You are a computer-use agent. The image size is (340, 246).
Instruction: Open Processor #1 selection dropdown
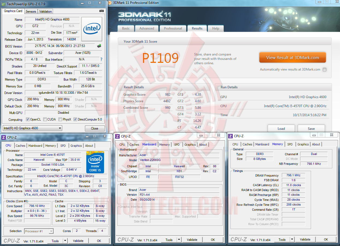(x=39, y=231)
